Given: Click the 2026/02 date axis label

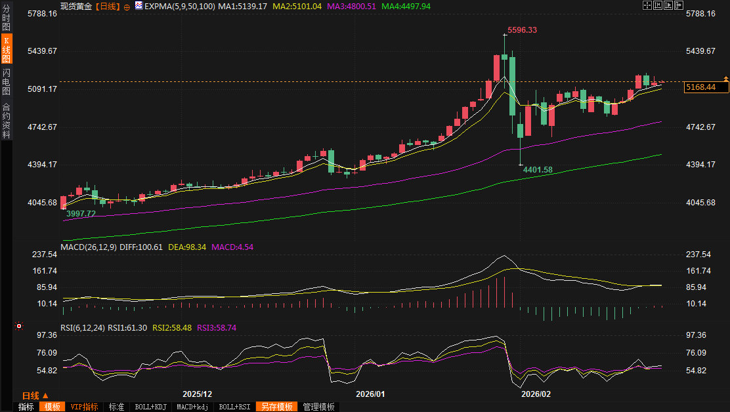Looking at the screenshot, I should (536, 394).
